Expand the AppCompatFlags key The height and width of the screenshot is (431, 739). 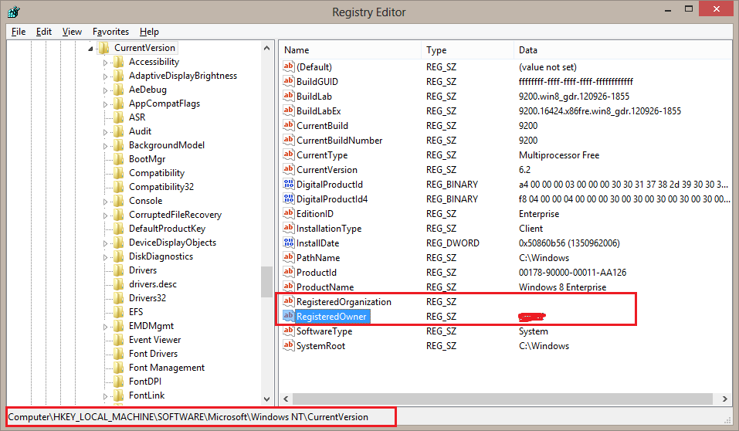[x=106, y=104]
